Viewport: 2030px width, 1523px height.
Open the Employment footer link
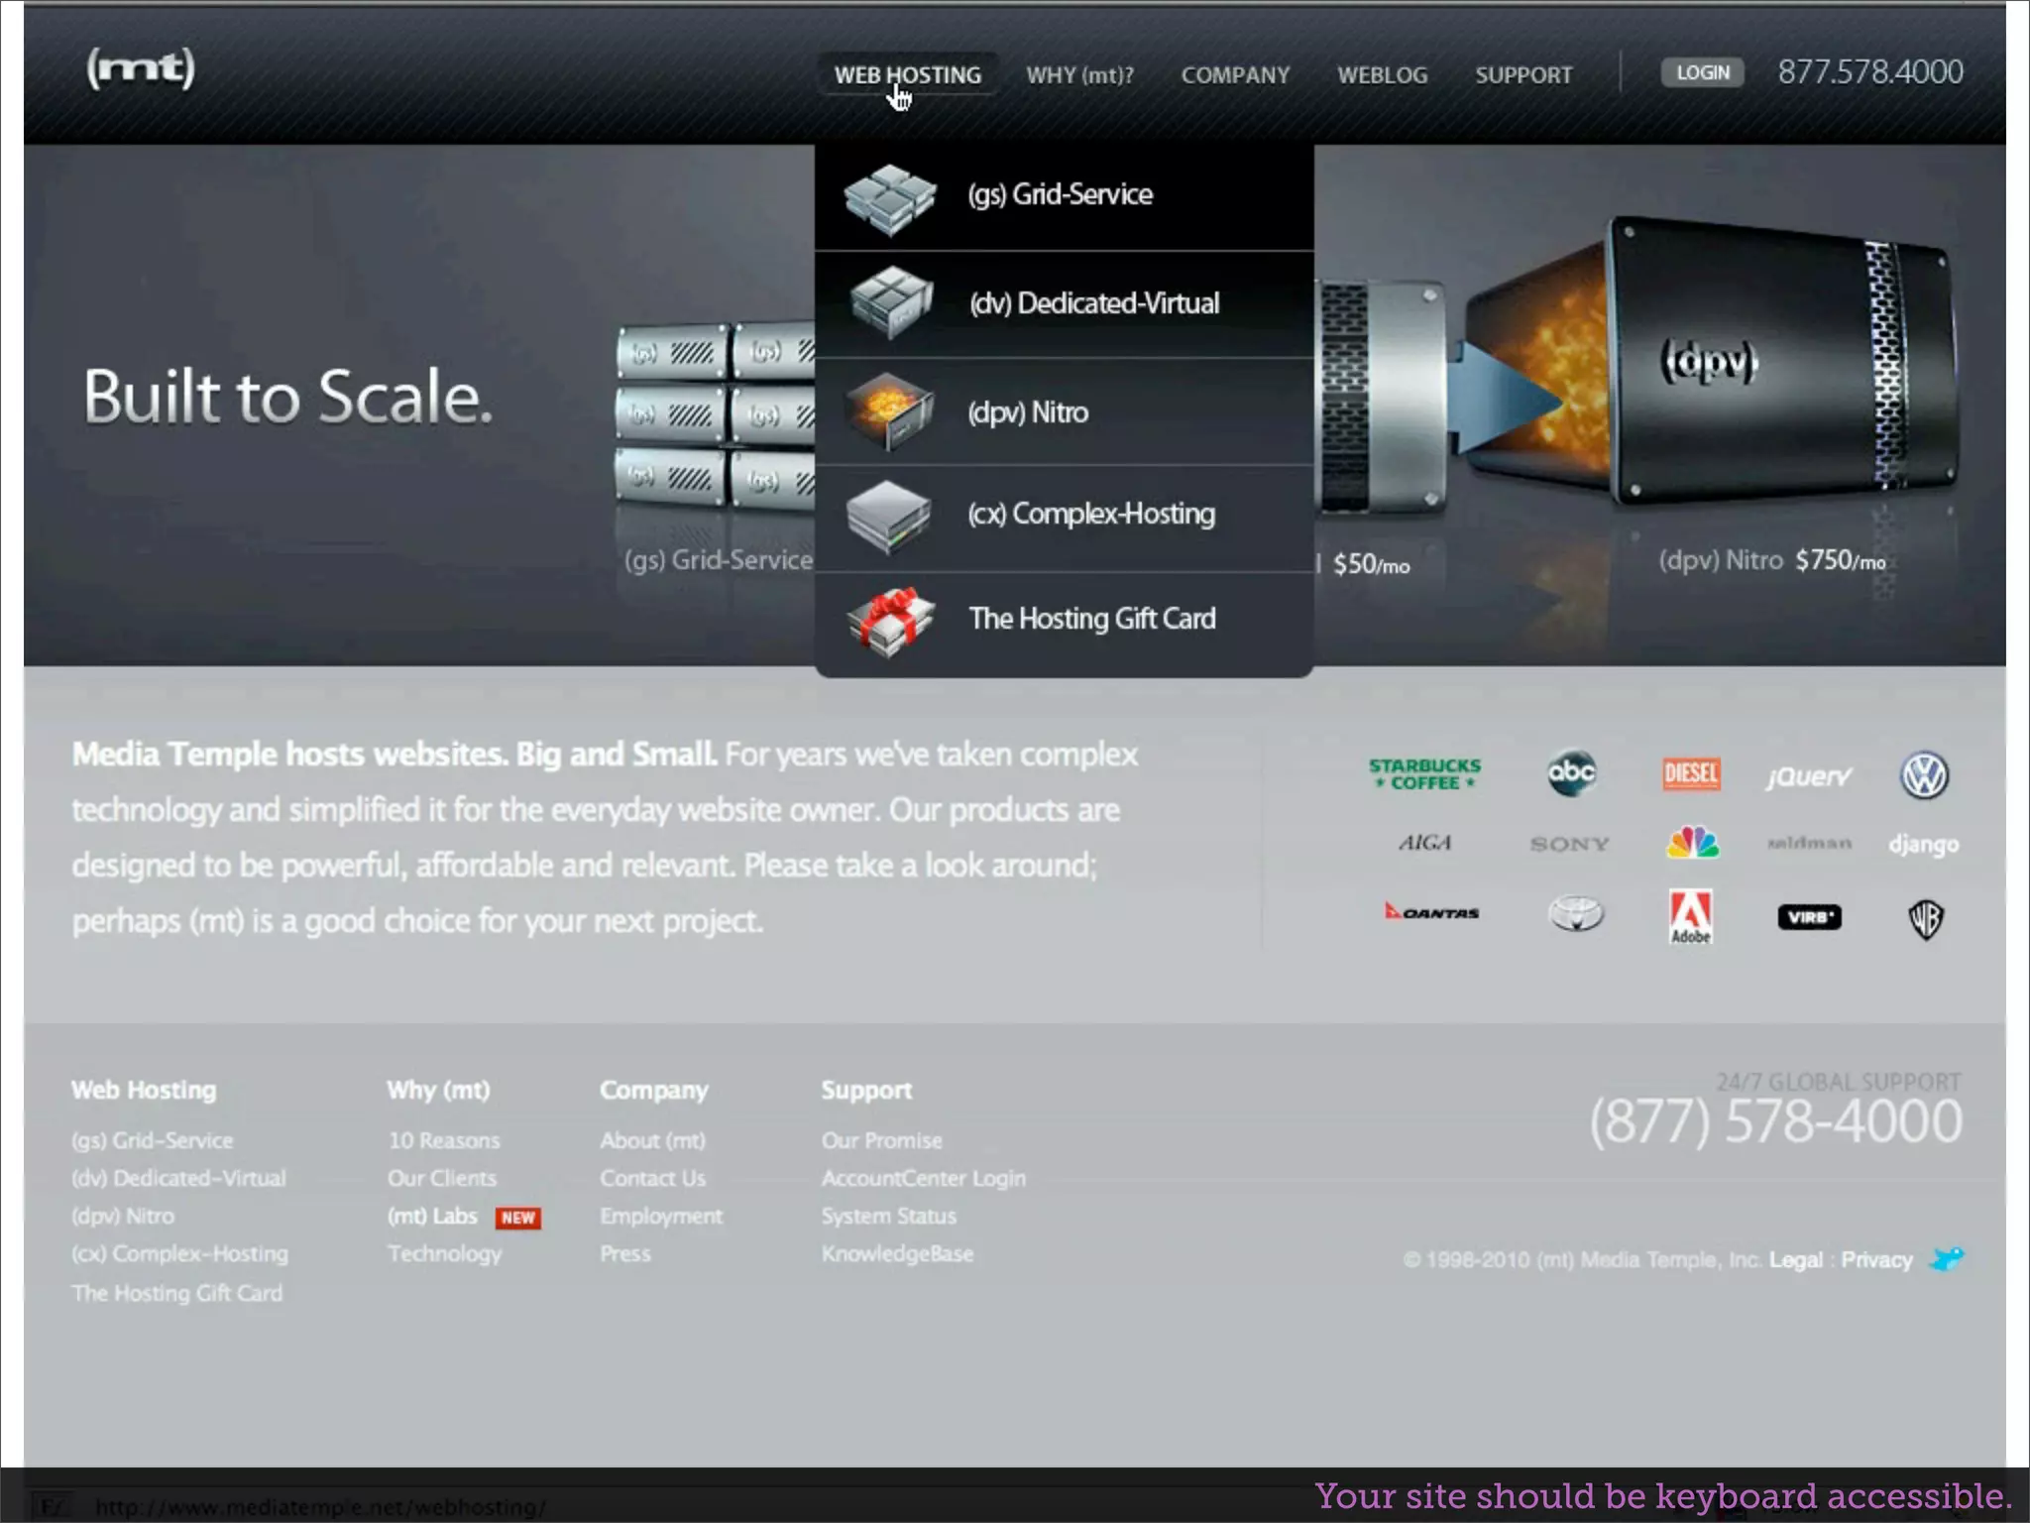pyautogui.click(x=661, y=1217)
